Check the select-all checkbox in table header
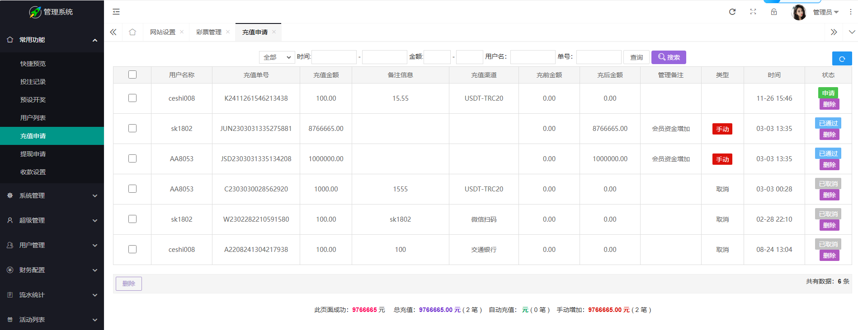 point(132,74)
